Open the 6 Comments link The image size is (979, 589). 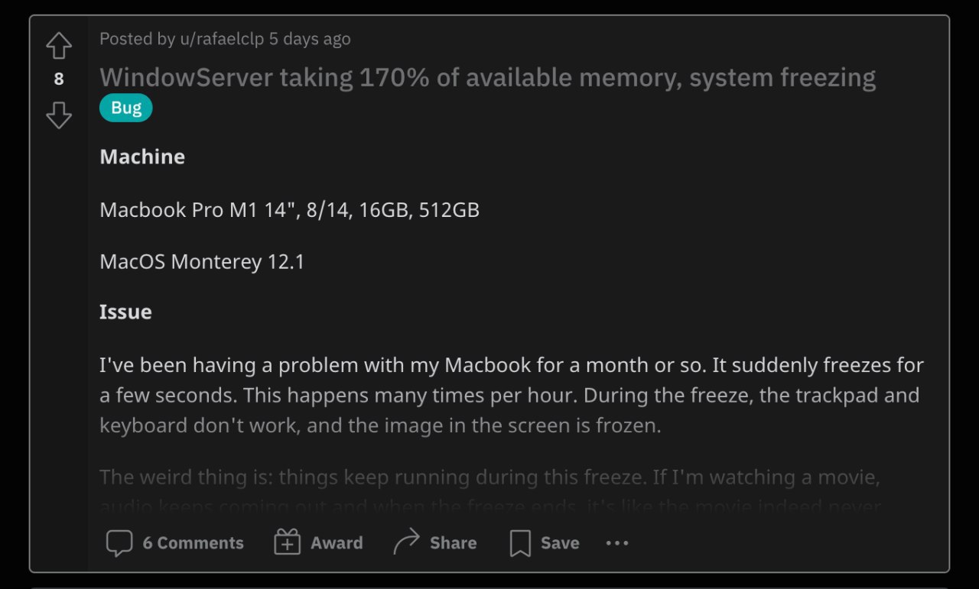[x=194, y=543]
